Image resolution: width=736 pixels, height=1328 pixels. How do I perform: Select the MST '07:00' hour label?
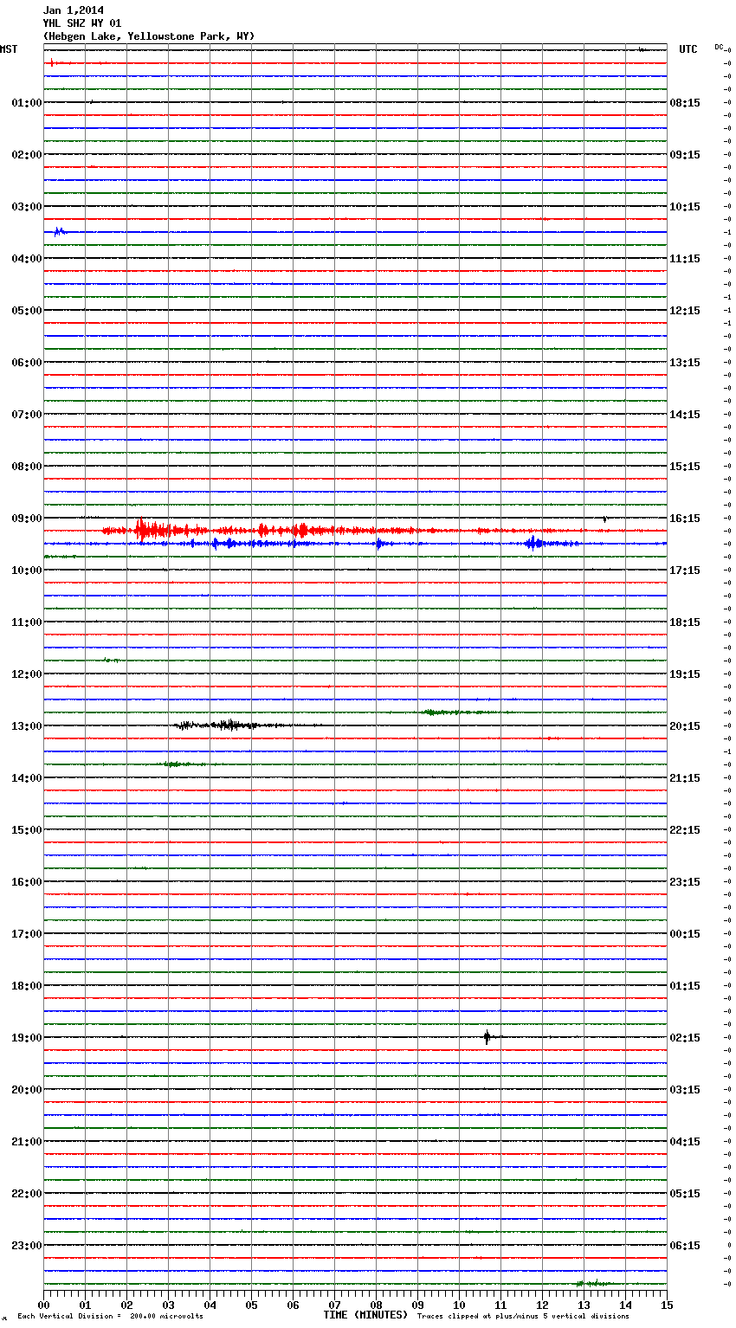[27, 415]
